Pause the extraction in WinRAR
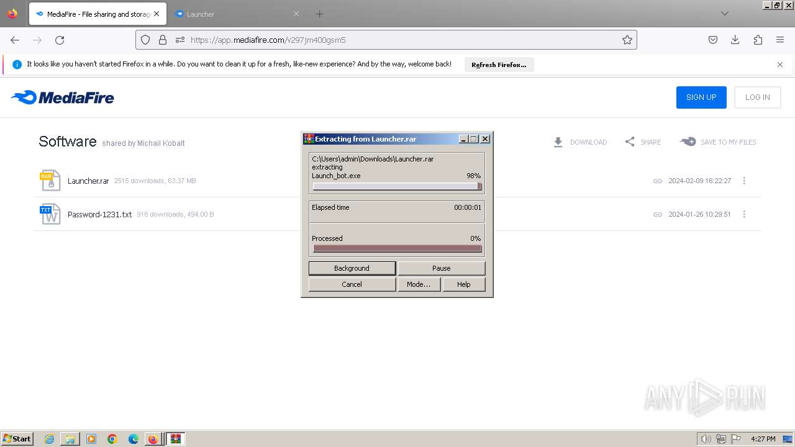The width and height of the screenshot is (795, 447). tap(442, 268)
